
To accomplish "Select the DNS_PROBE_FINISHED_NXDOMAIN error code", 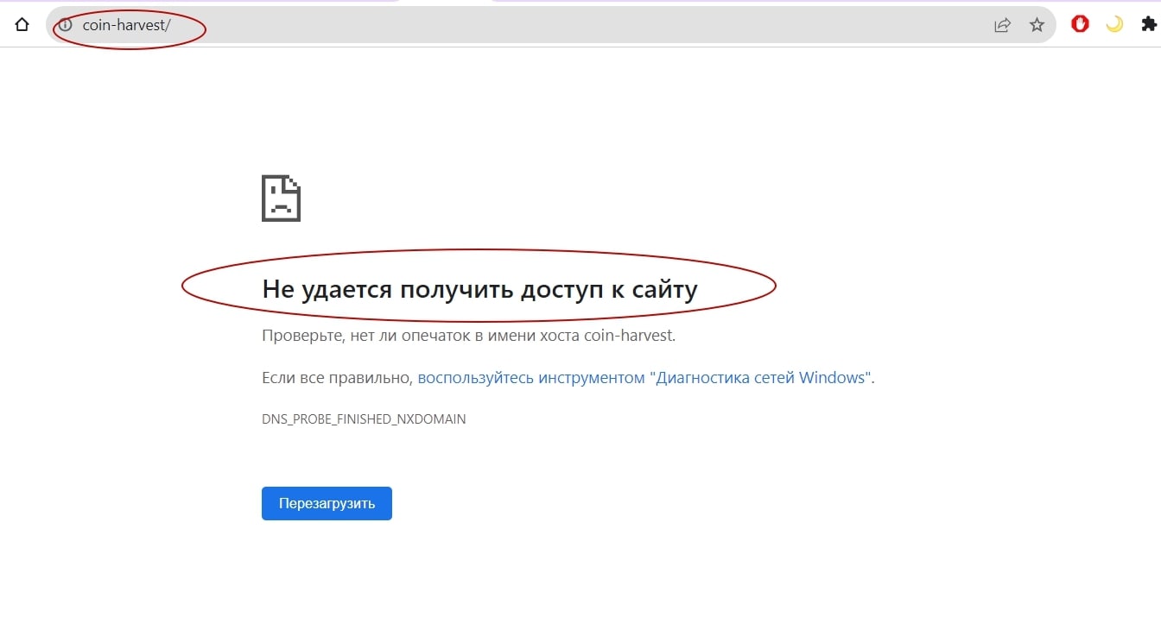I will click(364, 419).
